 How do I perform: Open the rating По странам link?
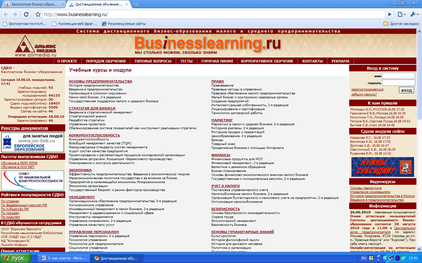[10, 201]
